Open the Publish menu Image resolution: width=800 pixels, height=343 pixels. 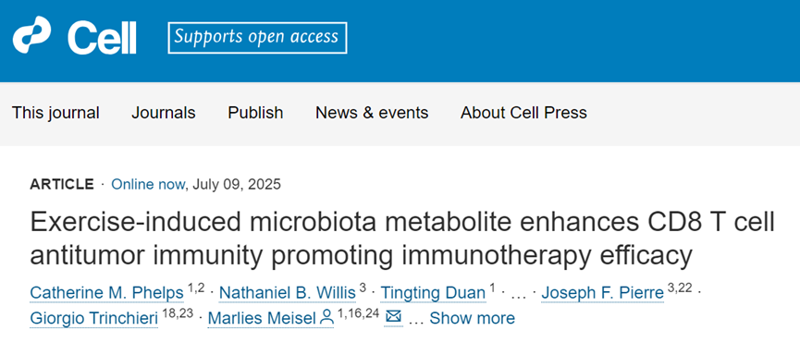(255, 113)
